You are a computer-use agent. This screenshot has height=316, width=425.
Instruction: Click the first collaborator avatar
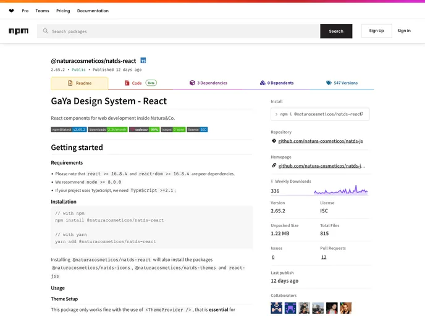(x=276, y=307)
